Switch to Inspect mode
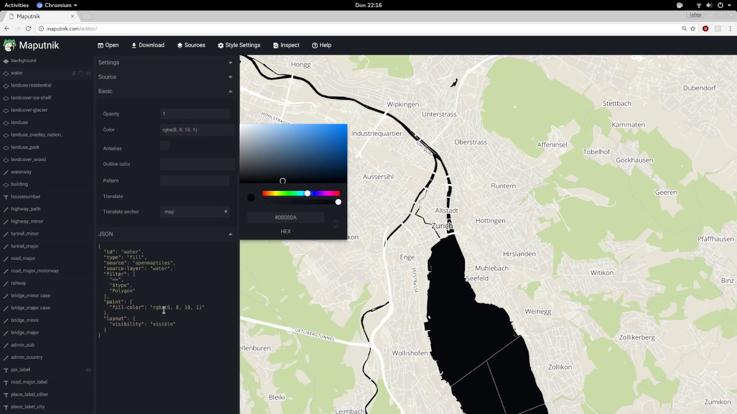737x414 pixels. 286,45
